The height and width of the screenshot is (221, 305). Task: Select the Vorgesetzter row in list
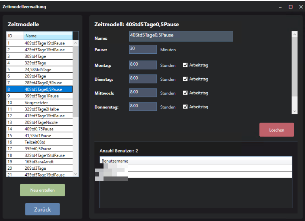click(x=36, y=103)
